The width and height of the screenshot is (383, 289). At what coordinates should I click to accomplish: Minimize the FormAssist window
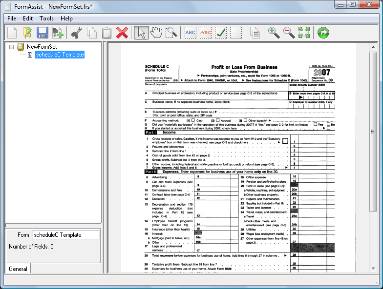(341, 5)
